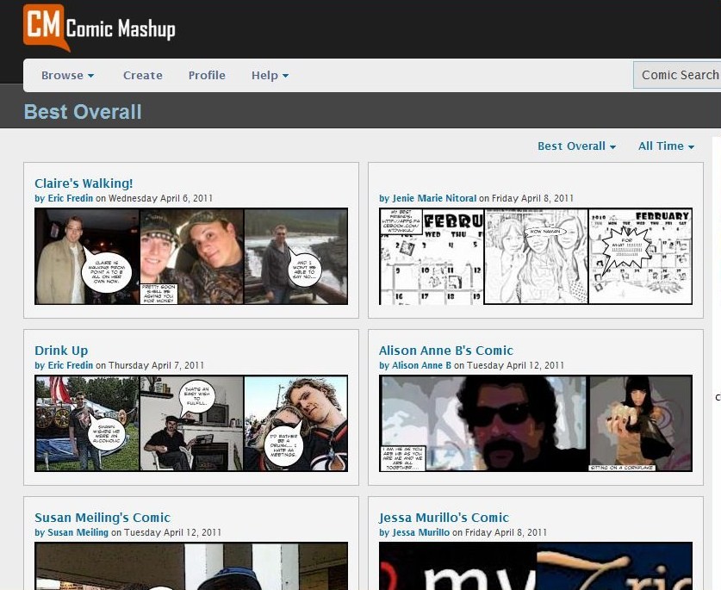Image resolution: width=721 pixels, height=590 pixels.
Task: Click into the Comic Search field
Action: point(677,75)
